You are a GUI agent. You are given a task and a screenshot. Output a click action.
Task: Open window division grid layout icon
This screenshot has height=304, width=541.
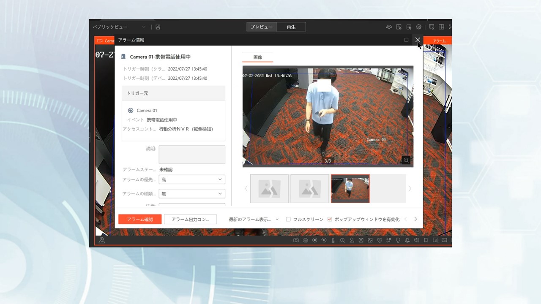click(x=441, y=27)
